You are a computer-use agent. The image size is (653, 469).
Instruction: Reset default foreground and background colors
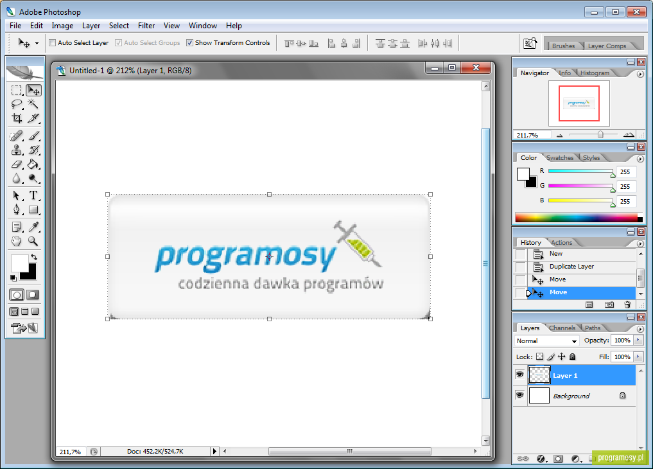(13, 278)
